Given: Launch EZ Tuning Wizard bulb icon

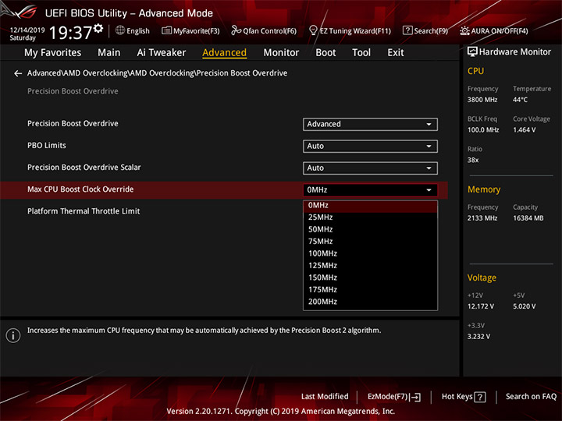Looking at the screenshot, I should [x=313, y=30].
